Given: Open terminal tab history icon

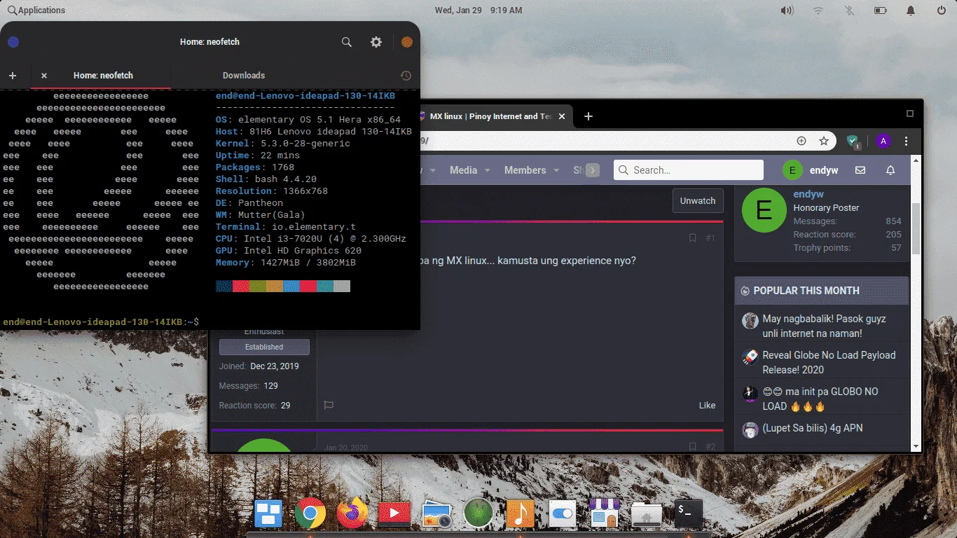Looking at the screenshot, I should [x=406, y=76].
